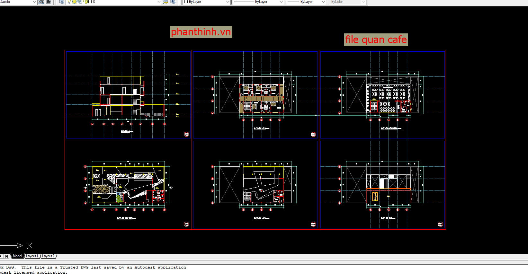Click the My Workspace icon beside the gear

pos(49,2)
